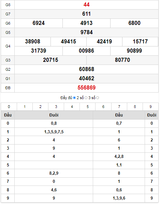Screen dimensions: 160x204
Task: Select digit 2 in the filter row
Action: pyautogui.click(x=40, y=107)
